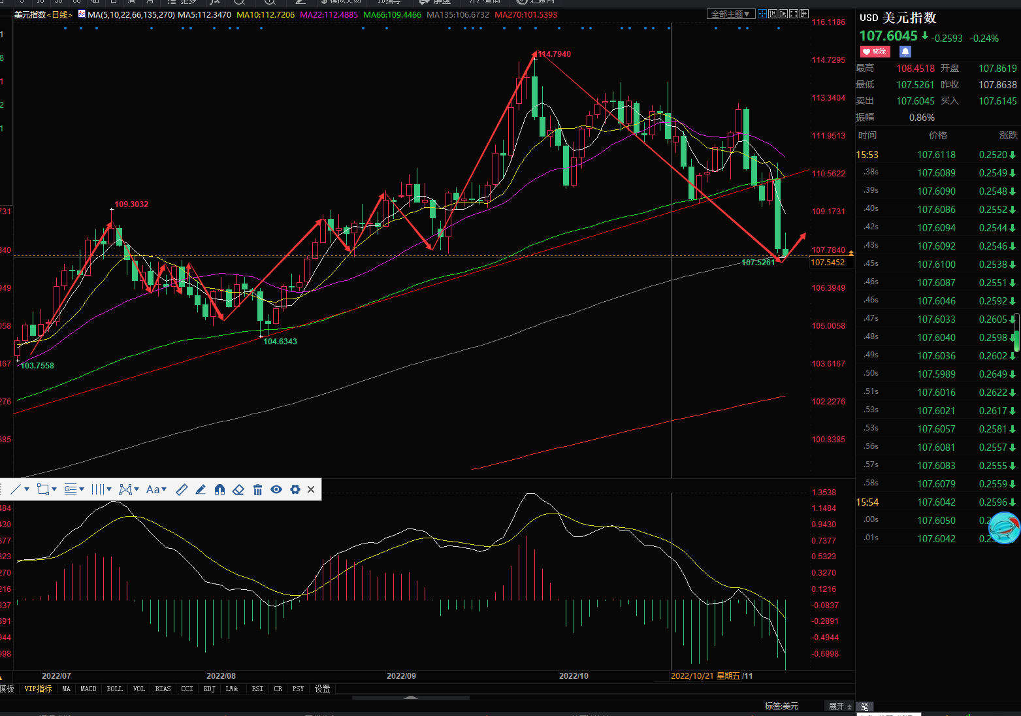Image resolution: width=1021 pixels, height=716 pixels.
Task: Delete all drawings with trash icon
Action: click(x=257, y=489)
